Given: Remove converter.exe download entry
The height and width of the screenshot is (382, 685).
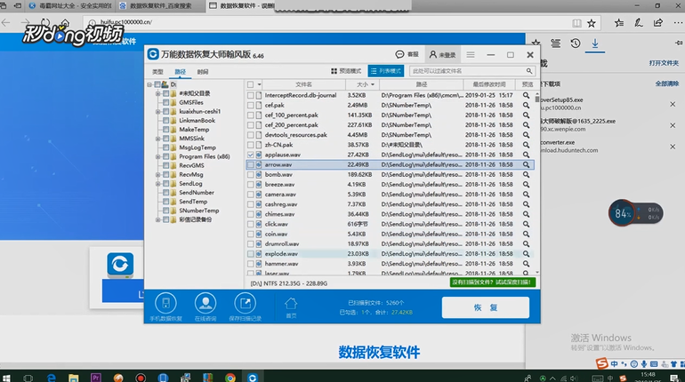Looking at the screenshot, I should pos(673,147).
